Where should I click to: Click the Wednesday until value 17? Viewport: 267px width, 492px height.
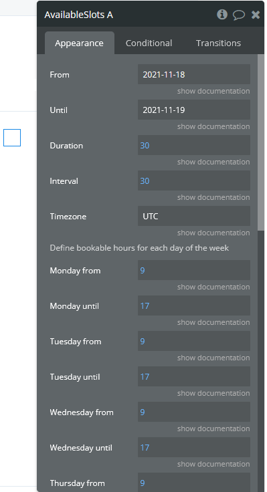(x=145, y=448)
